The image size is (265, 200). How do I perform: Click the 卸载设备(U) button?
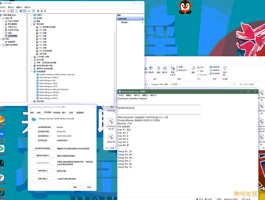43,179
